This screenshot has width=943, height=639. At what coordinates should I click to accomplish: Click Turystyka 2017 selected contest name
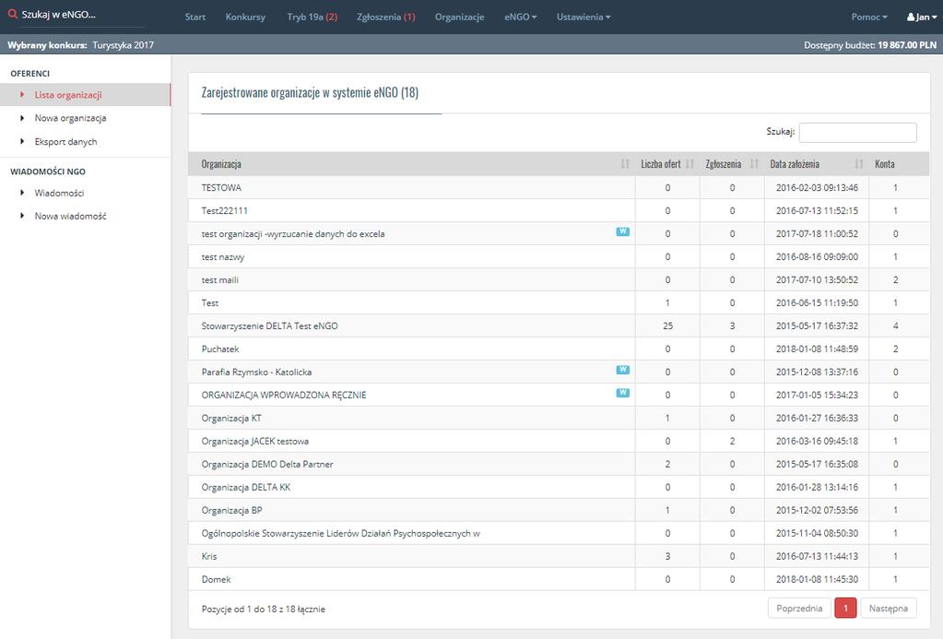tap(124, 45)
